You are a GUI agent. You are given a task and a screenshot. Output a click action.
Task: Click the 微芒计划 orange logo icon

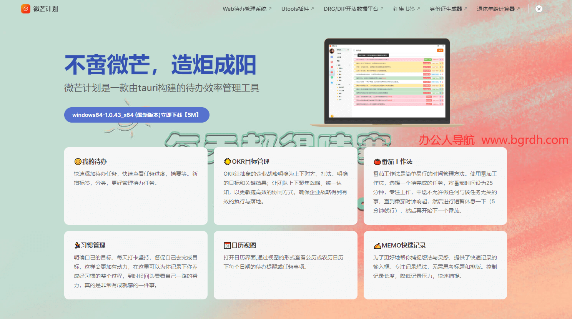tap(26, 9)
